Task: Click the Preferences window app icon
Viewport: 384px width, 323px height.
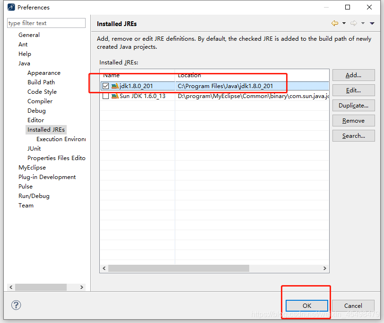Action: (11, 7)
